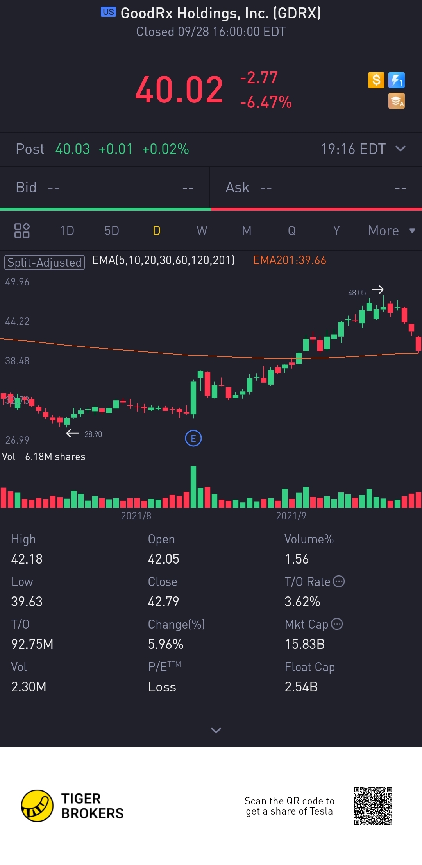
Task: Open EMA(5,10,20,30,60,120,201) indicator settings
Action: pyautogui.click(x=163, y=260)
